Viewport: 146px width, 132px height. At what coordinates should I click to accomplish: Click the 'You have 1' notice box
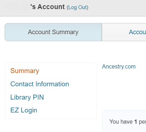point(124,121)
